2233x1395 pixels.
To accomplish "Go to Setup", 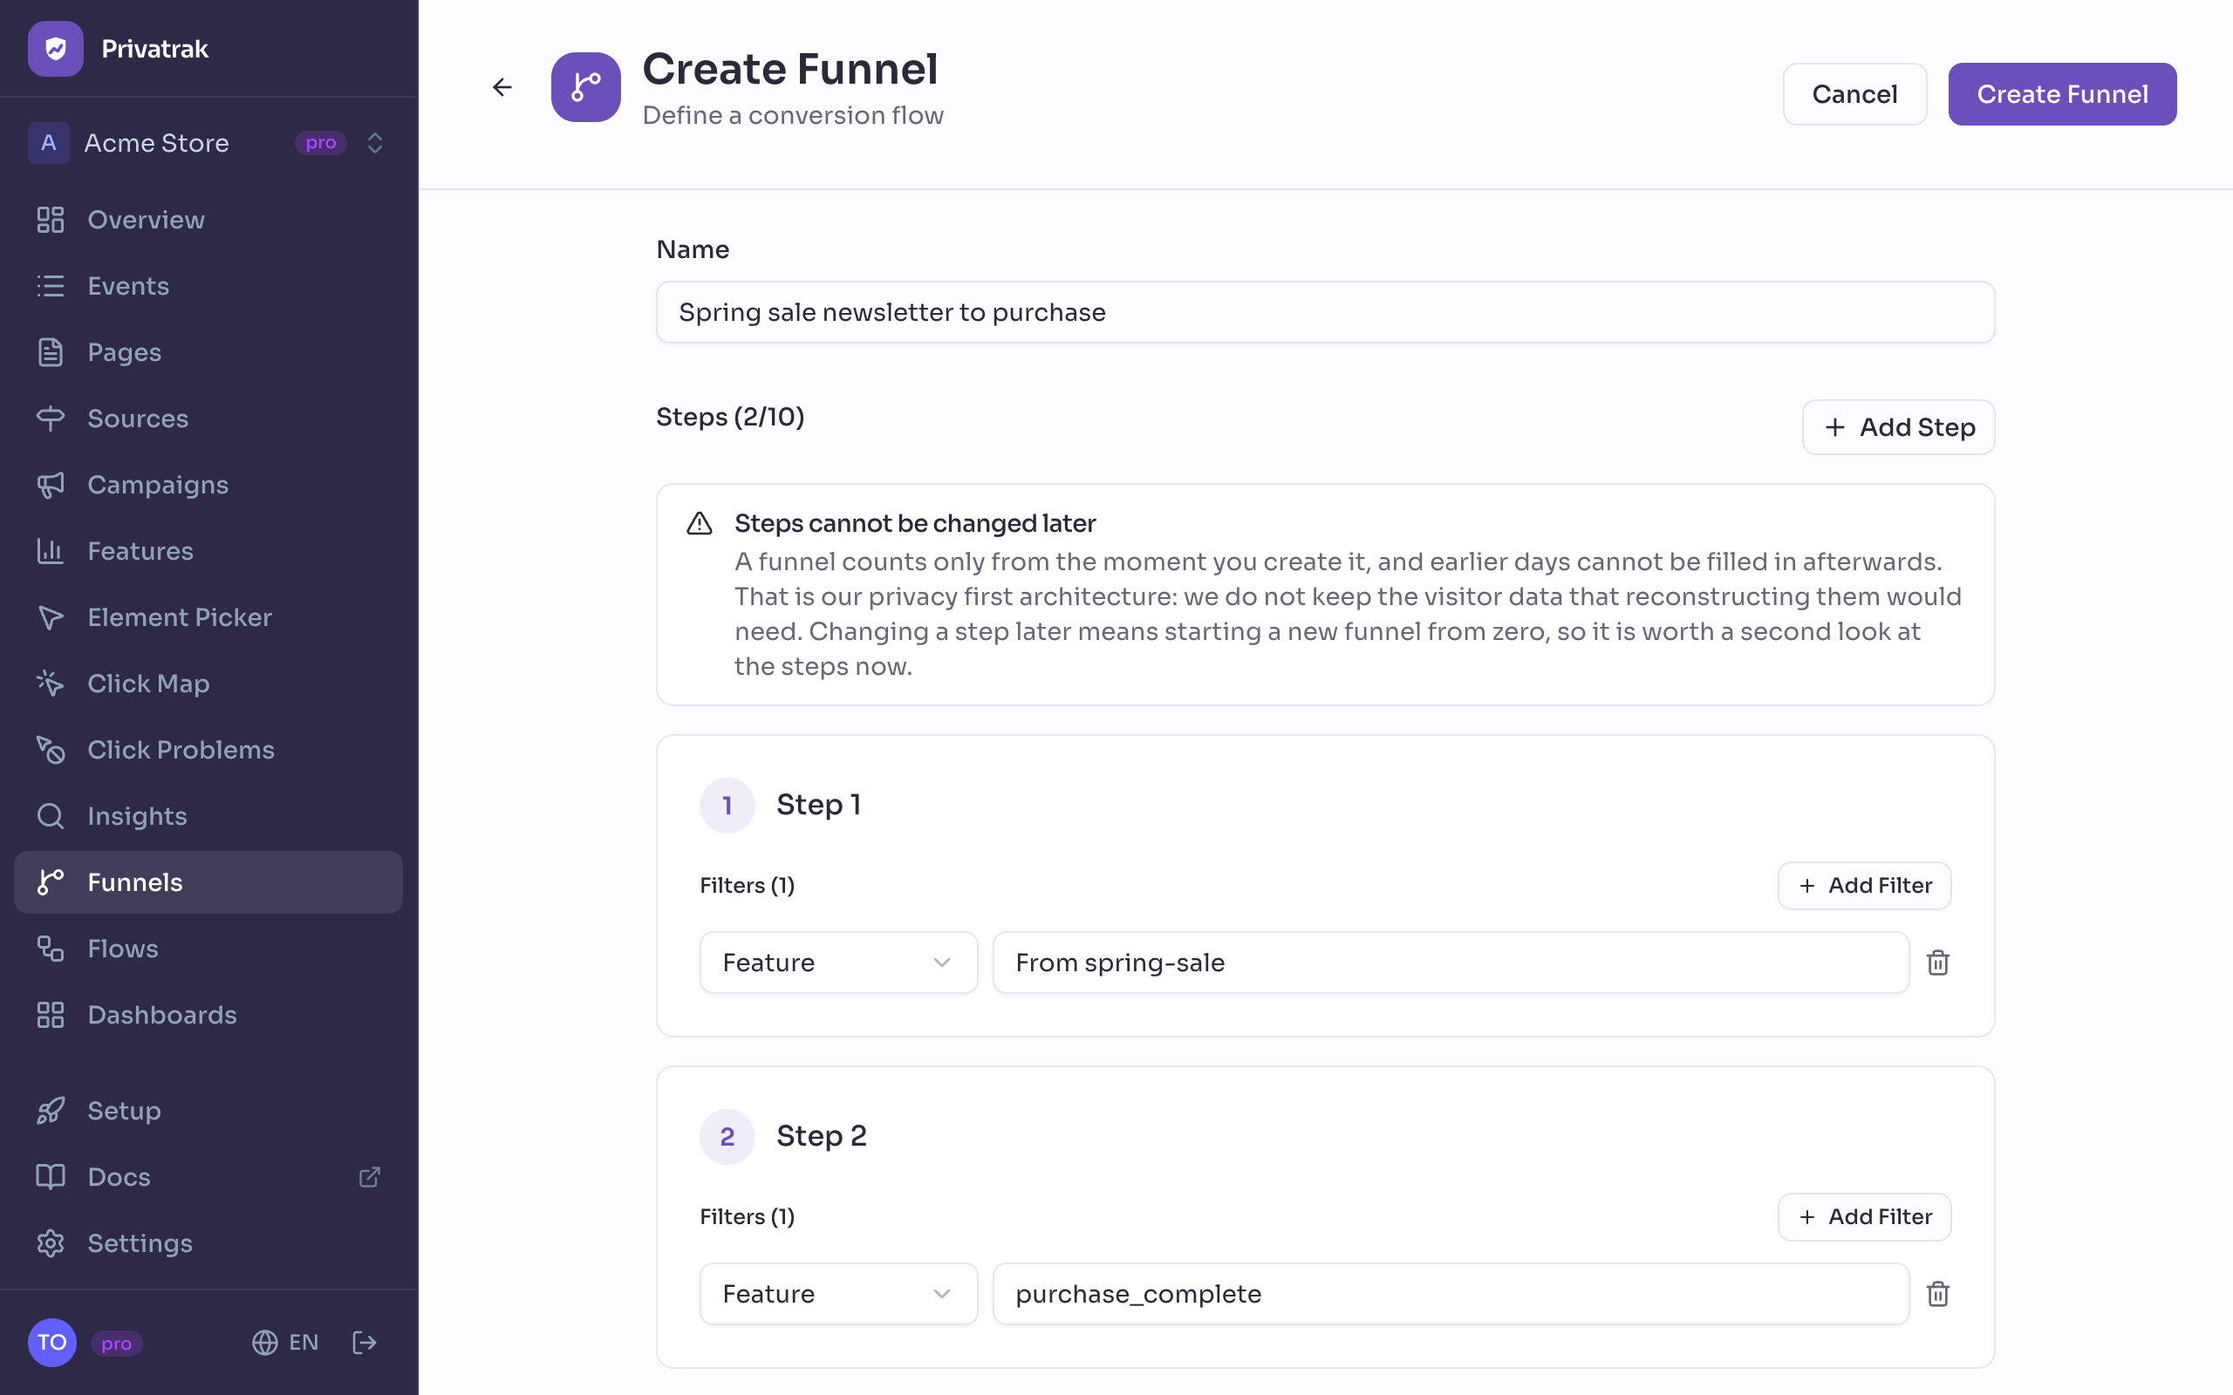I will pos(208,1111).
